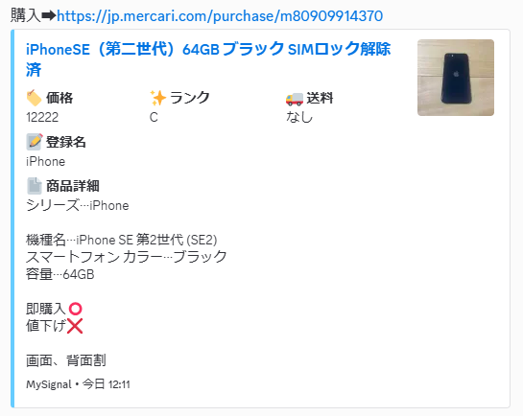The width and height of the screenshot is (523, 416).
Task: Open the black iPhone thumbnail image
Action: [456, 78]
